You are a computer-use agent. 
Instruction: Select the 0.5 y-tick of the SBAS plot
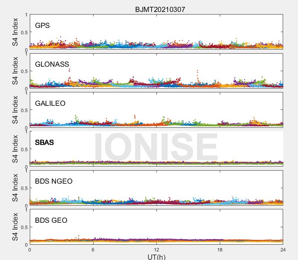click(x=24, y=149)
